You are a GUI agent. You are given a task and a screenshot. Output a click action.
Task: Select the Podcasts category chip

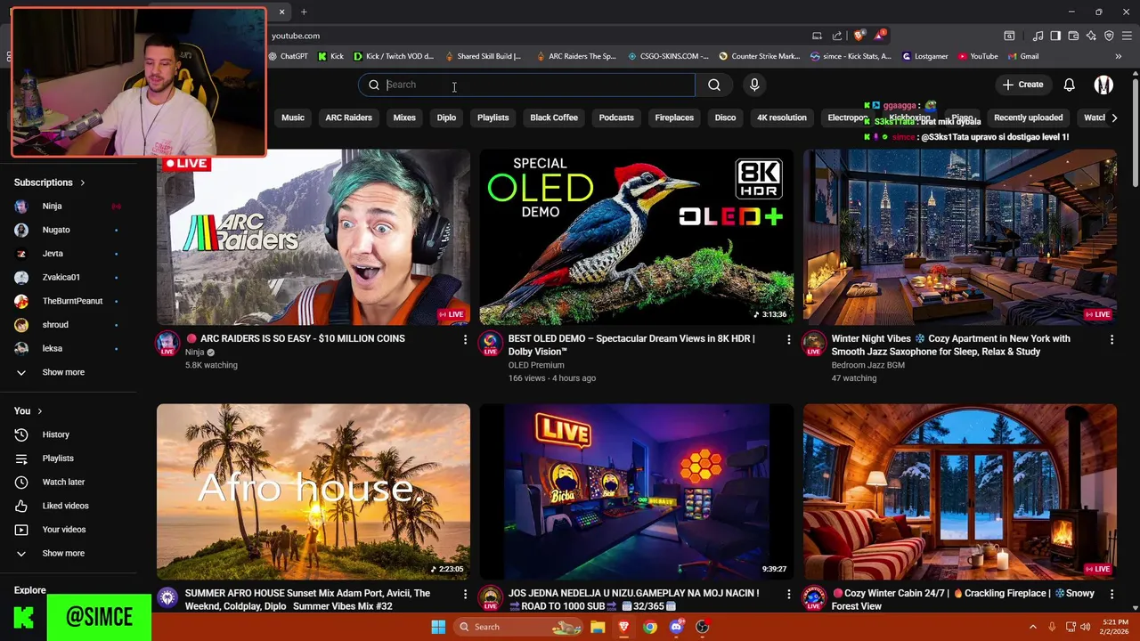[616, 118]
